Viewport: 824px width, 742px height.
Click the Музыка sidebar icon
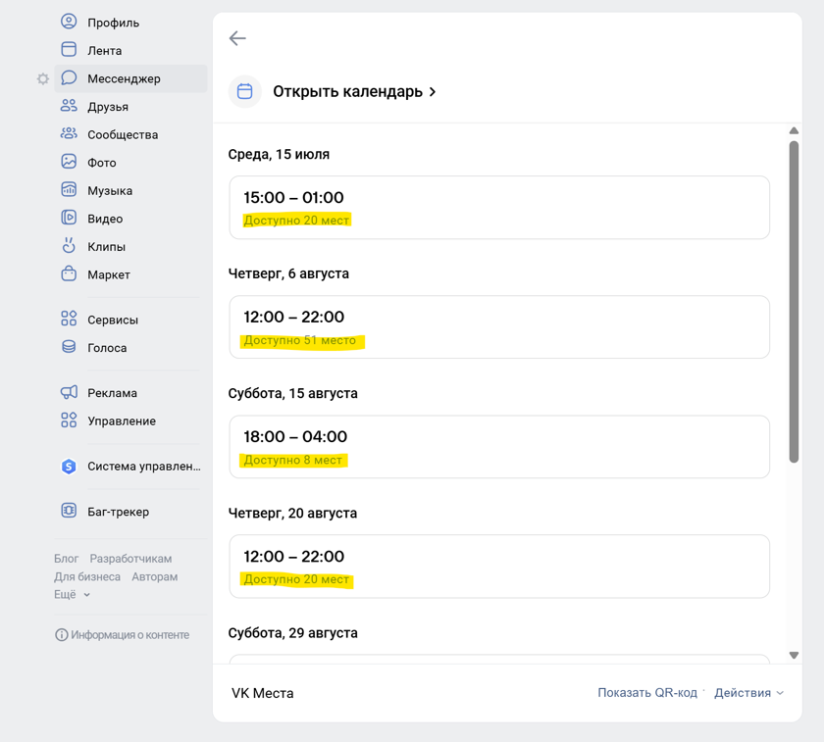(69, 189)
